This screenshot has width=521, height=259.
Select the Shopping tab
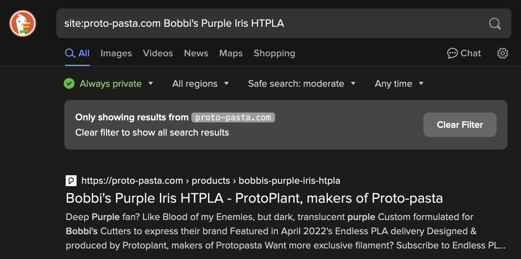[274, 53]
